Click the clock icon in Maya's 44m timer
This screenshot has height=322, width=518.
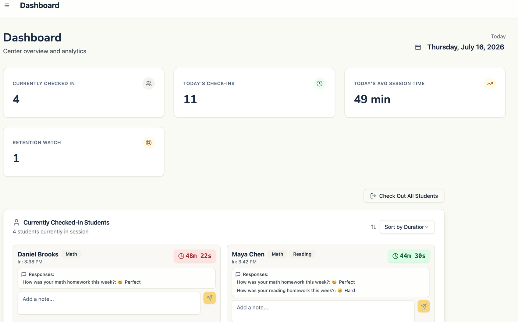[395, 256]
